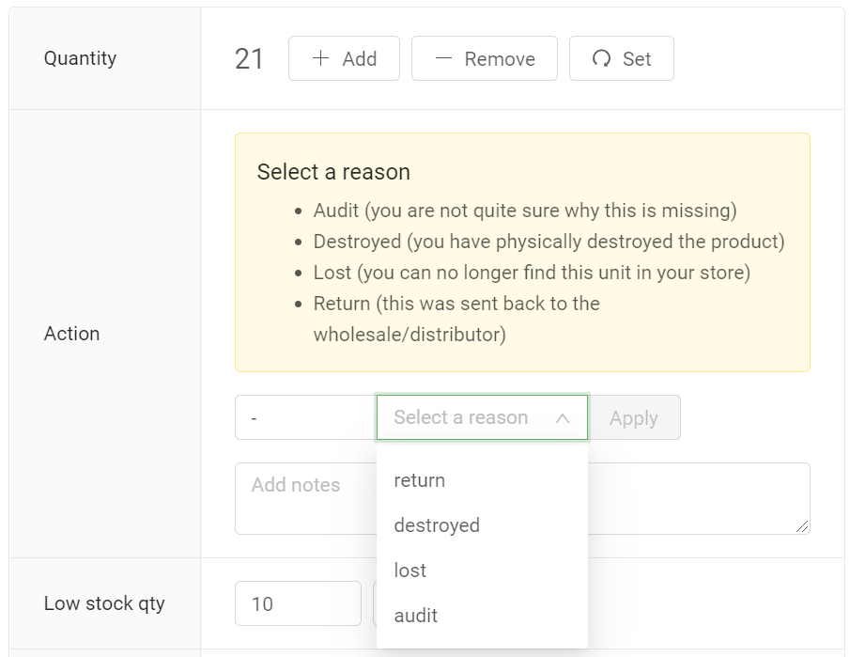The image size is (850, 657).
Task: Click the "Select a reason" info box heading
Action: tap(333, 172)
